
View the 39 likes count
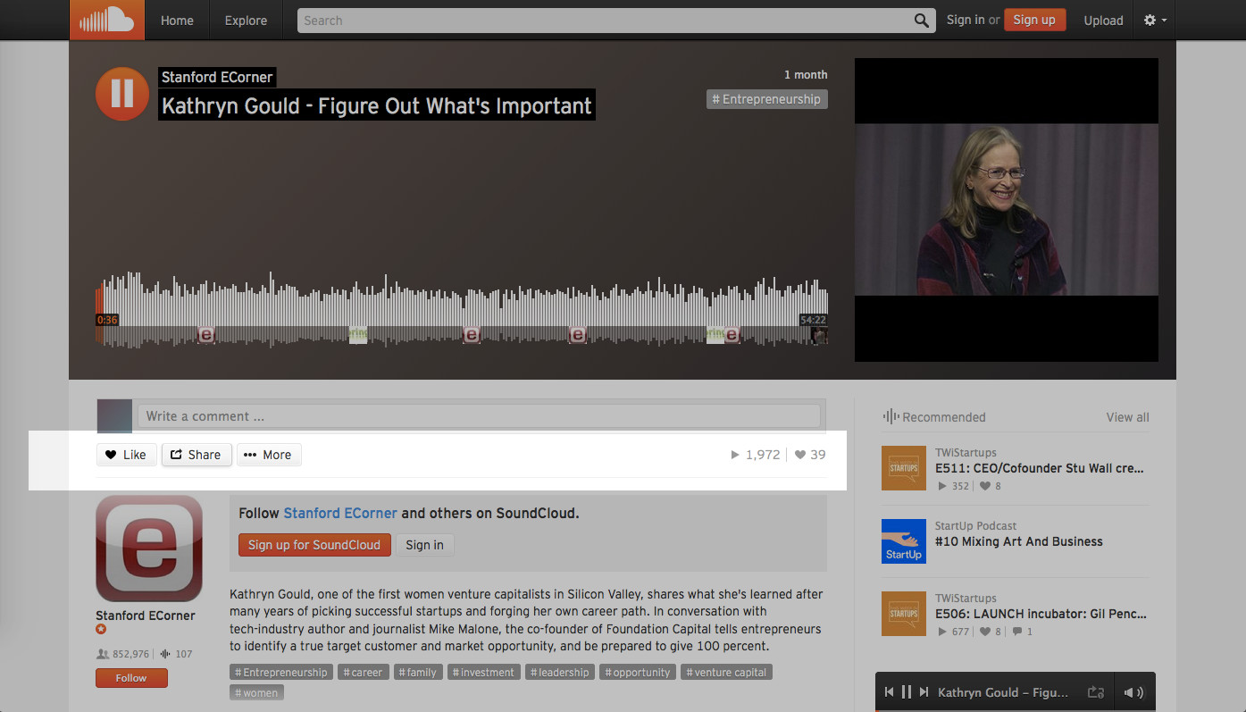pos(810,455)
